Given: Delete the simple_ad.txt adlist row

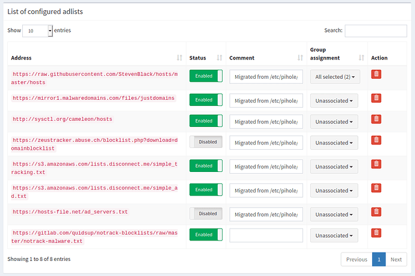Looking at the screenshot, I should pos(376,188).
